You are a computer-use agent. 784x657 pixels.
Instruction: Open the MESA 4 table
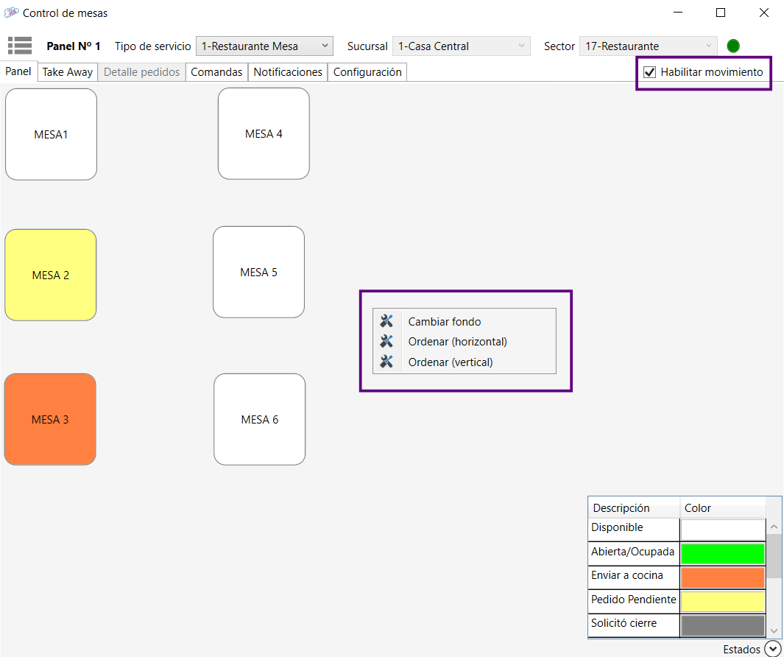pyautogui.click(x=264, y=133)
